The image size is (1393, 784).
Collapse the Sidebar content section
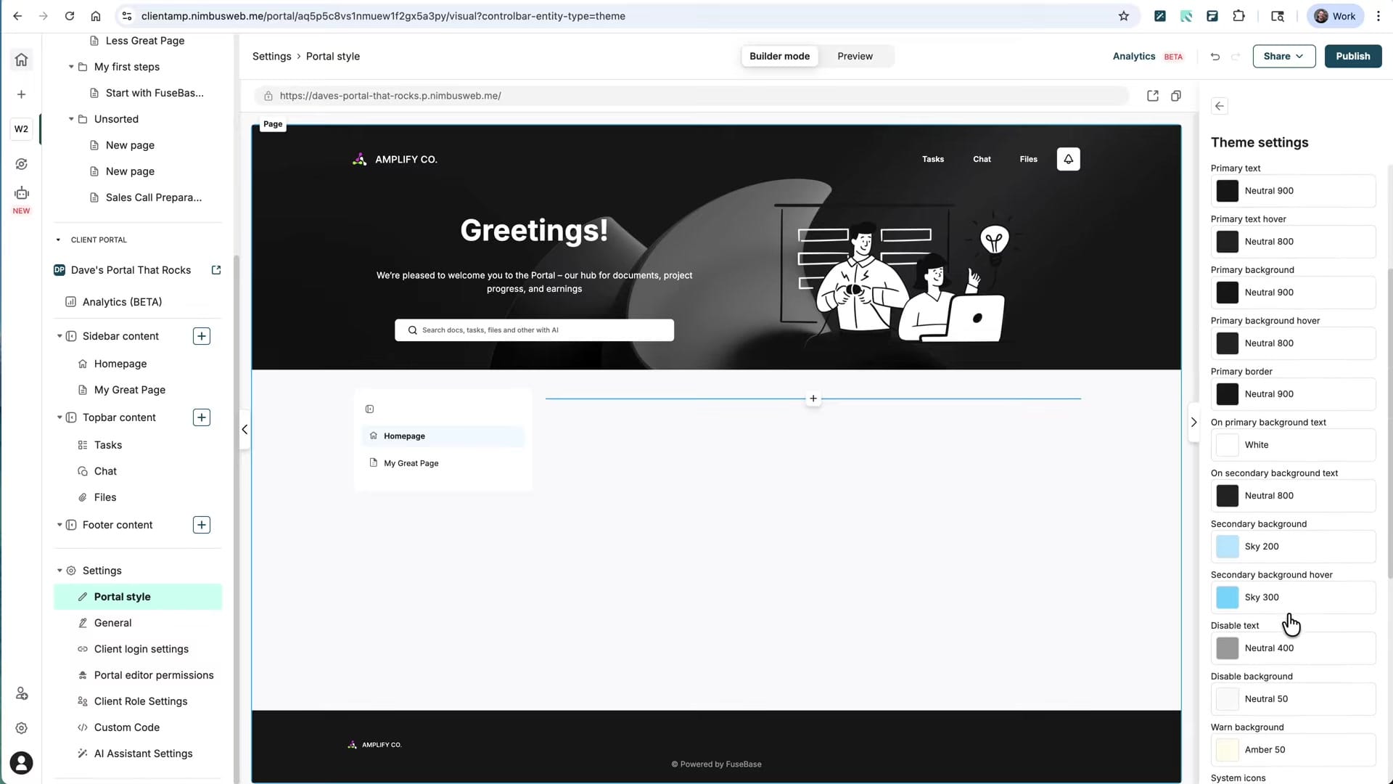[x=59, y=336]
